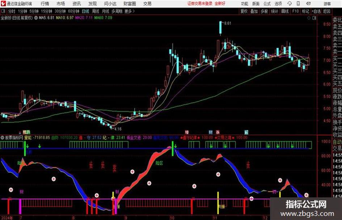Click the 返回 toolbar button
Image resolution: width=342 pixels, height=220 pixels.
pos(326,11)
